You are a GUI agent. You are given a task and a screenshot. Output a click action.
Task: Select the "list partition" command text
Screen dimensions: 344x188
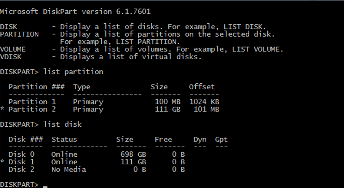click(x=73, y=72)
